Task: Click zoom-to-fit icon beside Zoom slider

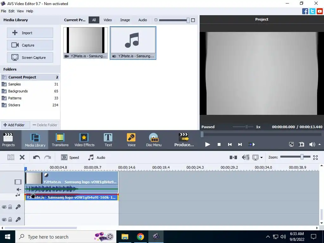Action: [x=315, y=158]
